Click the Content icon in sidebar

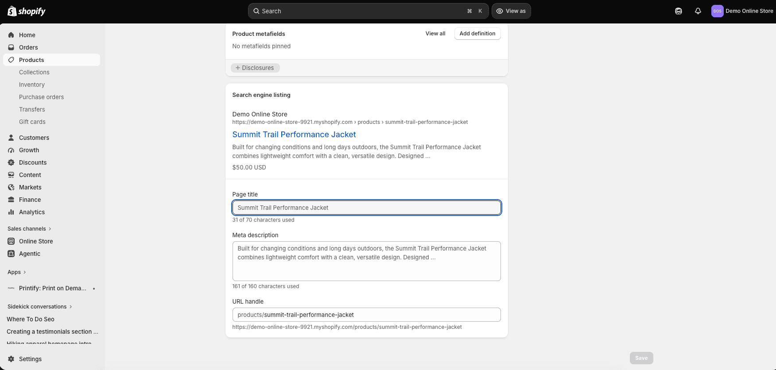[11, 175]
